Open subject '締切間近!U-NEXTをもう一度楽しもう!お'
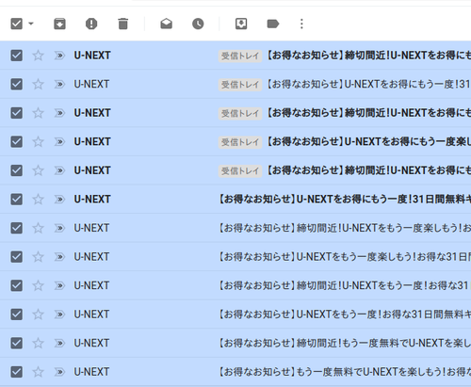Screen dimensions: 471x387 point(345,228)
